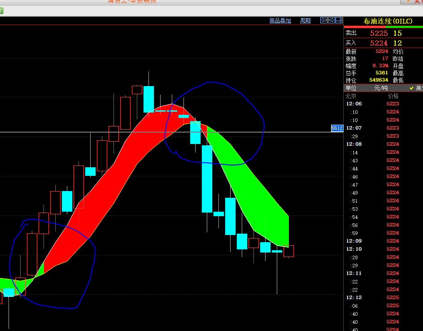Toggle the side panel layout icon

pyautogui.click(x=339, y=20)
